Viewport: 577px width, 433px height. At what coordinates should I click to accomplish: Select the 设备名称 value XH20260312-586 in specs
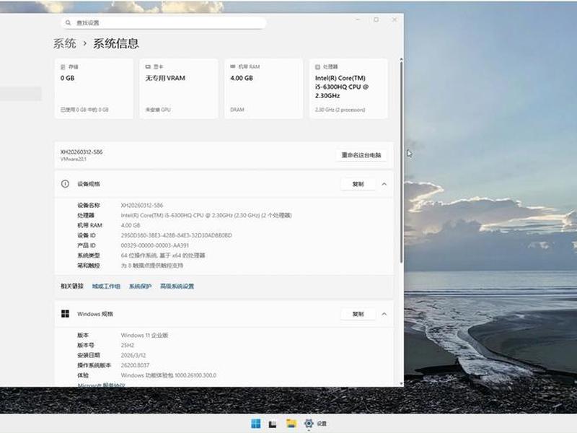[141, 205]
